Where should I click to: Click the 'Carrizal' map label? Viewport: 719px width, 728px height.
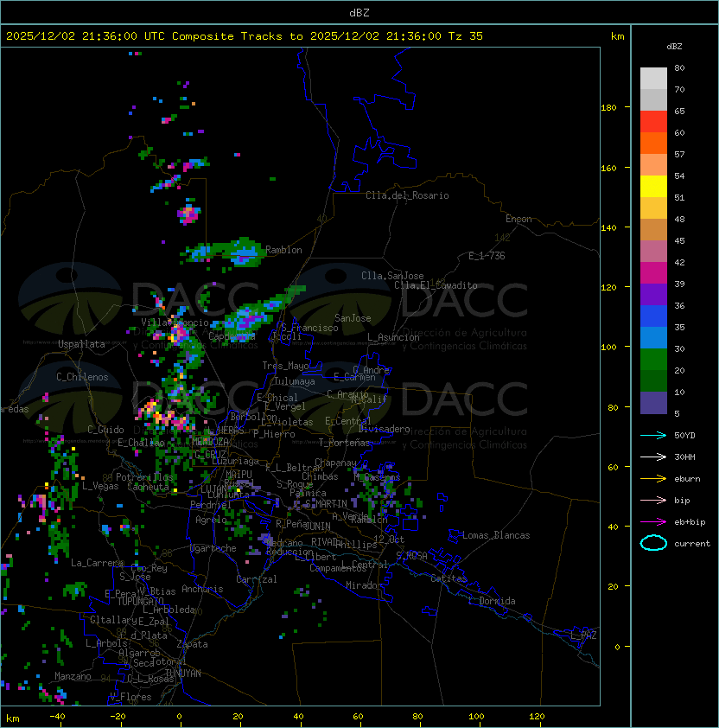click(x=257, y=579)
